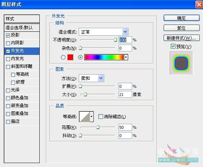Expand the gradient picker arrow
This screenshot has width=203, height=167.
tap(126, 57)
